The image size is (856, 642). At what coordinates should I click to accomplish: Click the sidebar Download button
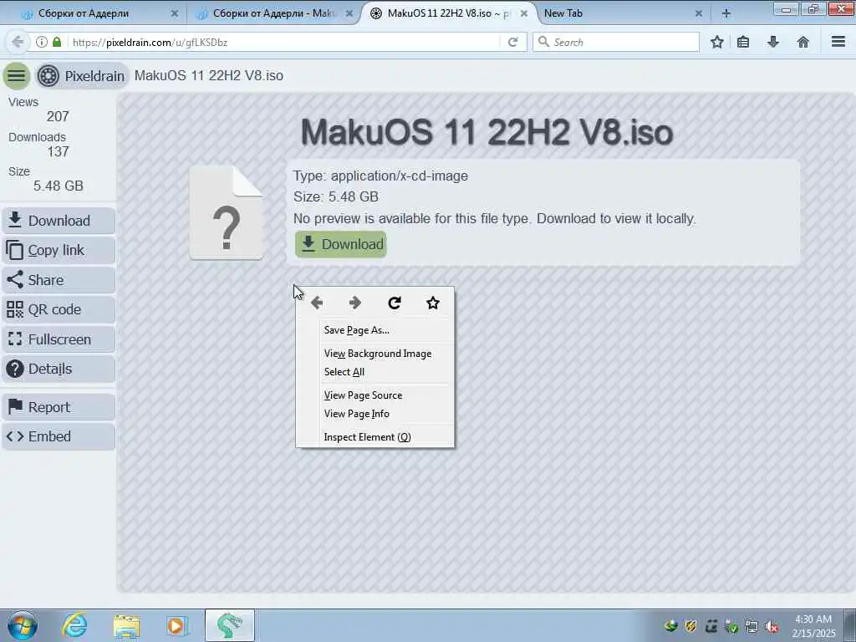coord(59,221)
